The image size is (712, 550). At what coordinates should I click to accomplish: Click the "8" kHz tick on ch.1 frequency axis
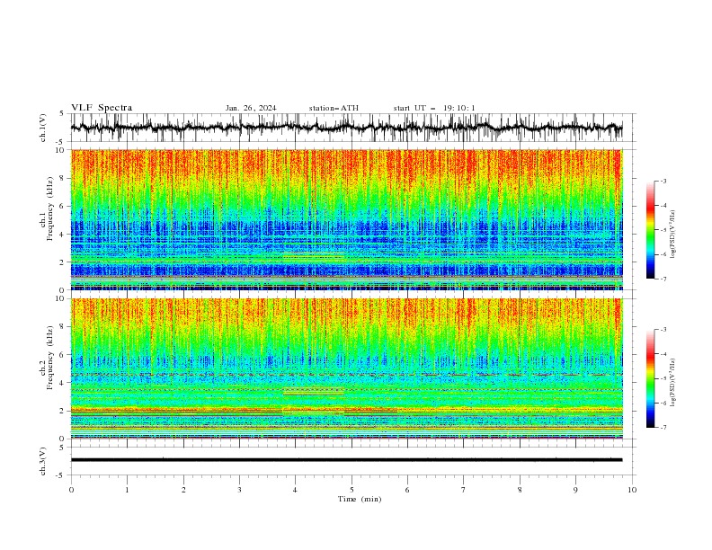coord(64,178)
